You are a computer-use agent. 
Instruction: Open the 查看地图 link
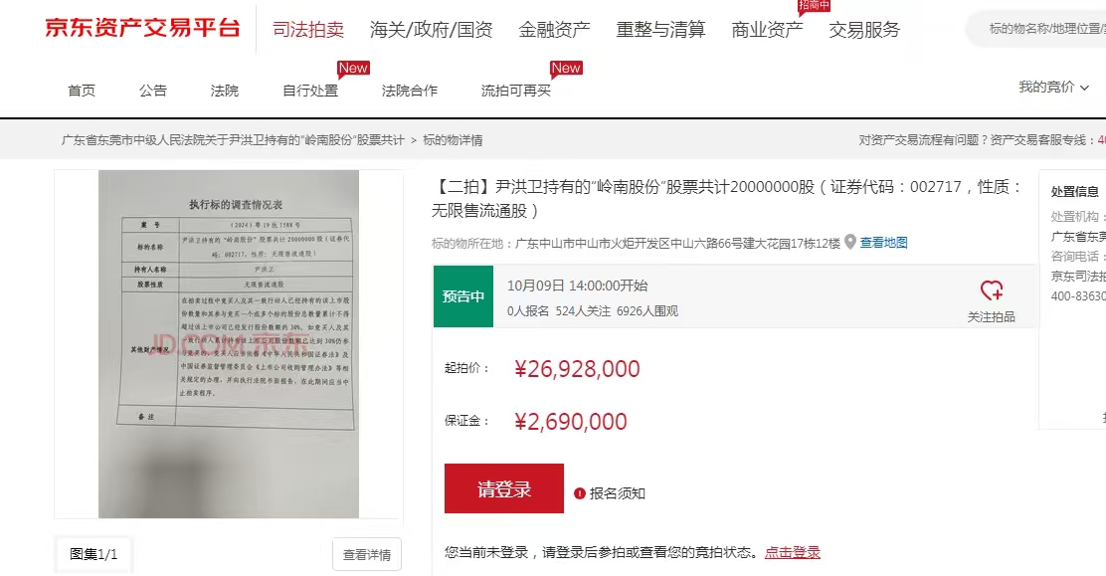pyautogui.click(x=883, y=242)
